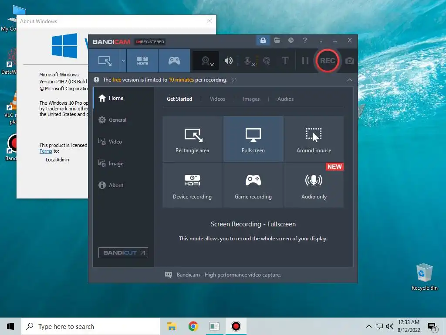Take a screenshot with the camera icon

tap(350, 61)
